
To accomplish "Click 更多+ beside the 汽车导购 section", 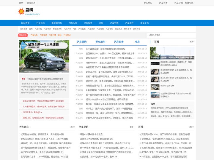I will click(x=132, y=127).
